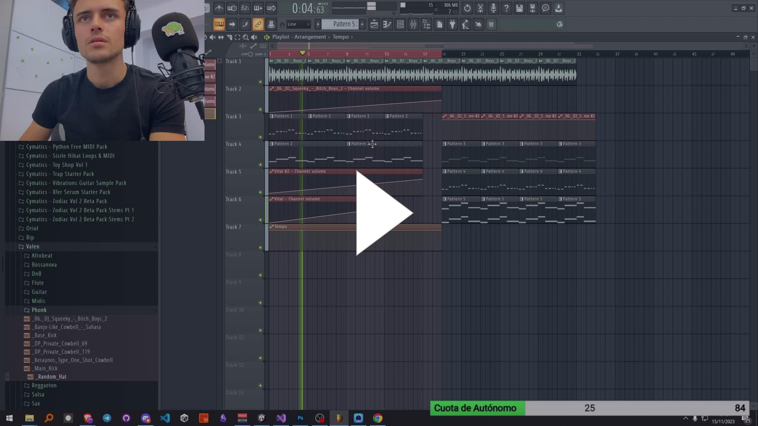Open the Mixer from the toolbar
Screen dimensions: 758x426
[413, 24]
